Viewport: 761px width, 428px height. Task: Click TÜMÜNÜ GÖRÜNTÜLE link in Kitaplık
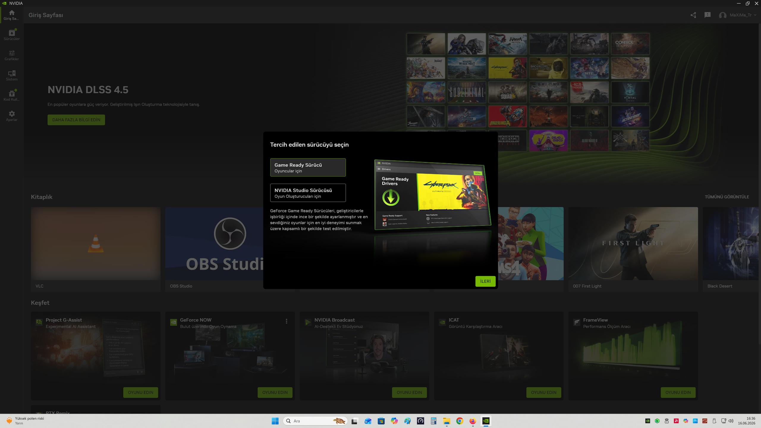coord(727,197)
